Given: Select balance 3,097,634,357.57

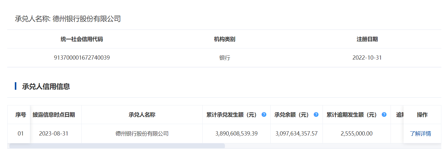Looking at the screenshot, I should 297,133.
